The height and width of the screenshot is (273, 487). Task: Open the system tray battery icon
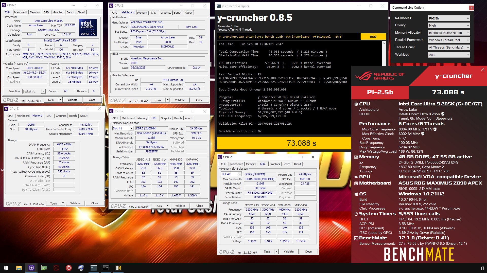click(x=482, y=268)
